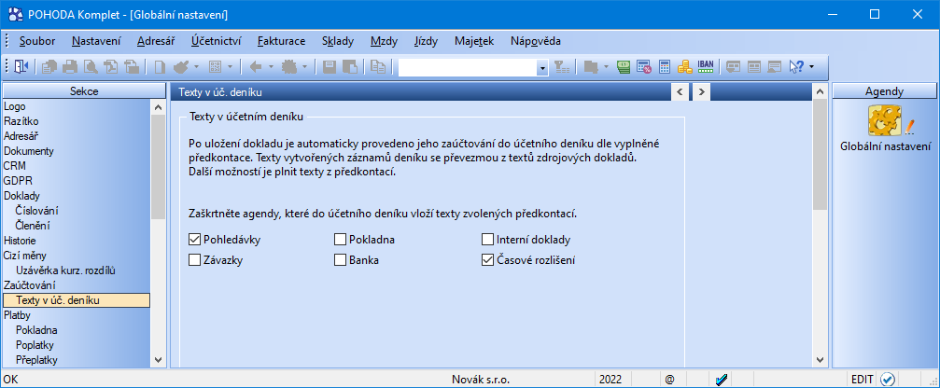
Task: Open the Fakturace menu
Action: (x=282, y=41)
